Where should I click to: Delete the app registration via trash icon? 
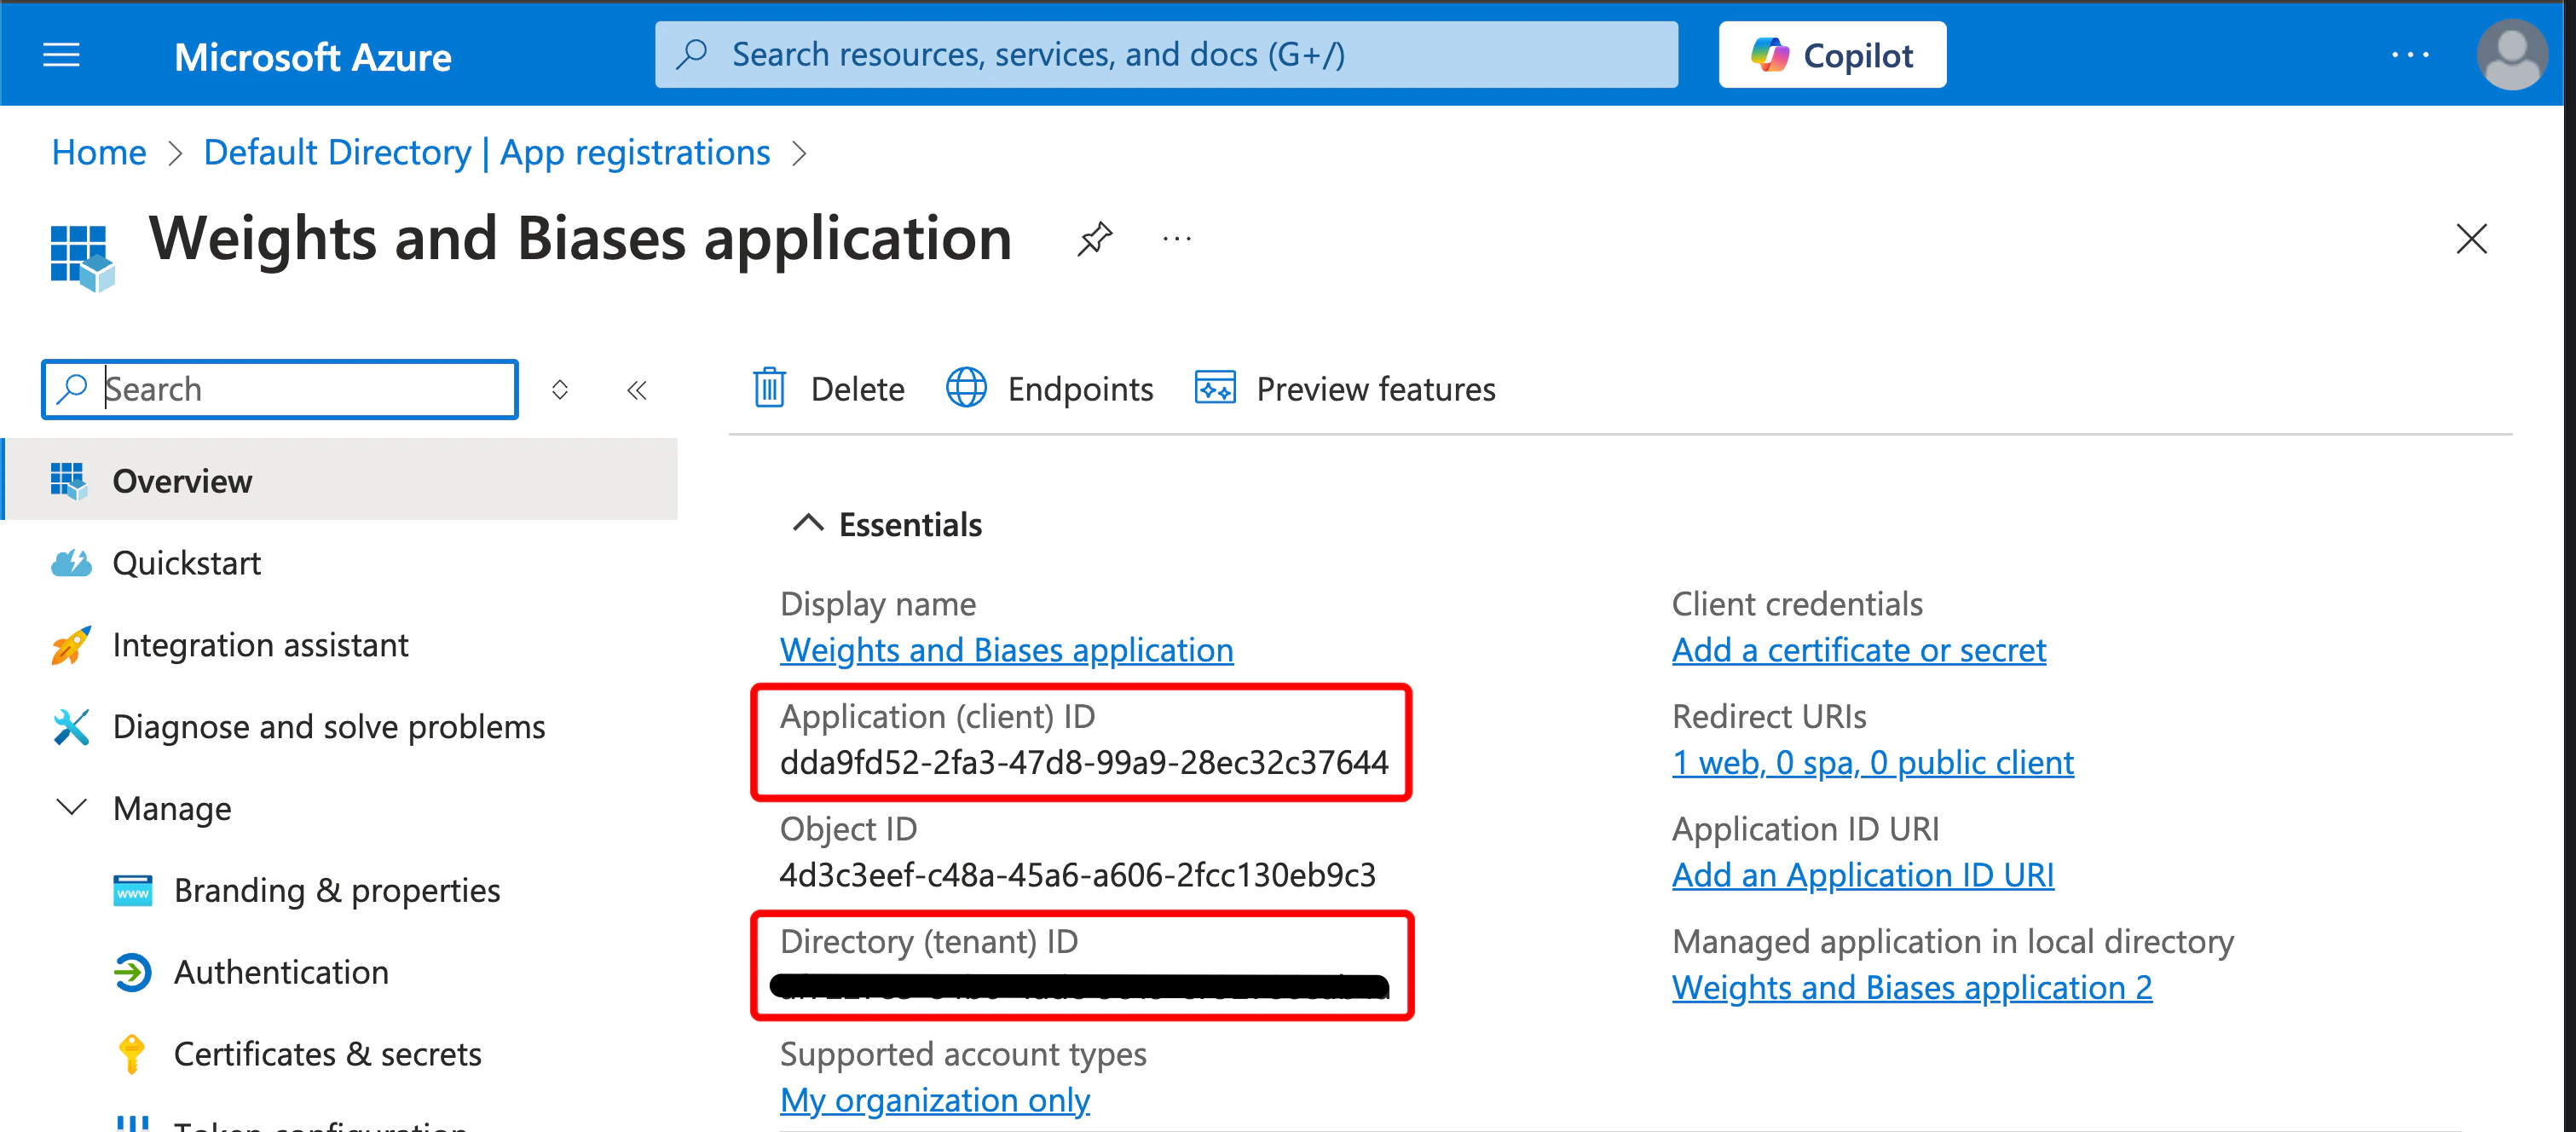(768, 389)
